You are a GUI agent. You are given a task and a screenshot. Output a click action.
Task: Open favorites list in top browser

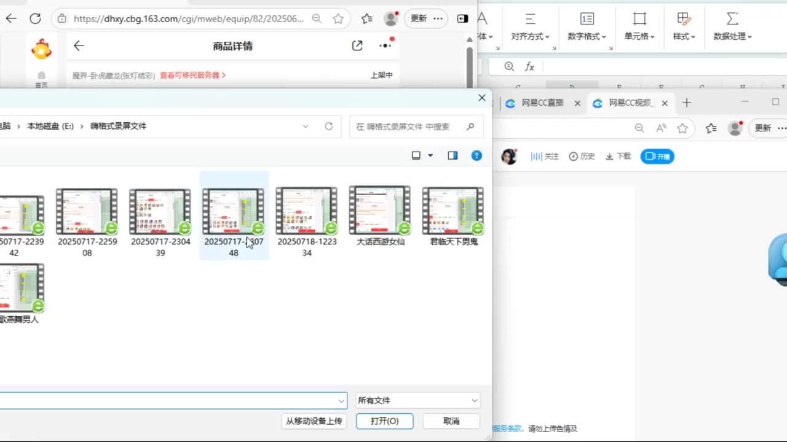(367, 18)
